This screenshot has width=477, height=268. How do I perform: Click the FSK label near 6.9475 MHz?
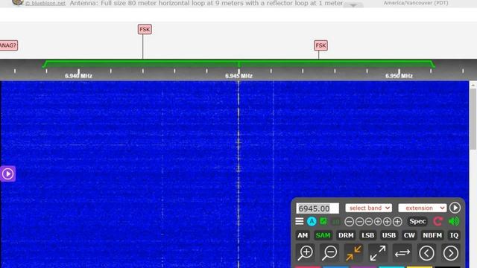point(320,45)
